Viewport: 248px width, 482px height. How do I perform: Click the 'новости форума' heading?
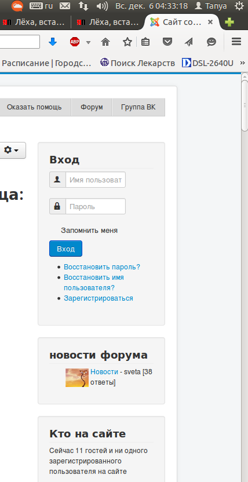(x=99, y=355)
